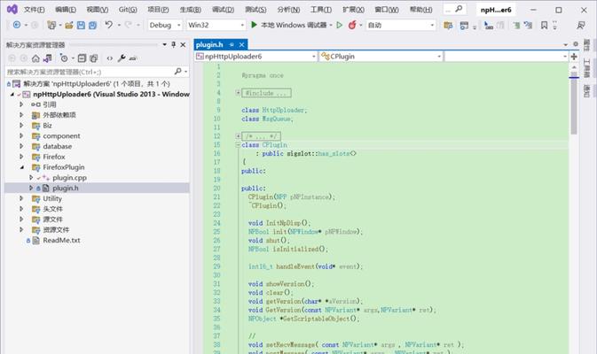This screenshot has height=354, width=597.
Task: Switch views with the Visual Studio icon in Solution Explorer
Action: [x=47, y=58]
